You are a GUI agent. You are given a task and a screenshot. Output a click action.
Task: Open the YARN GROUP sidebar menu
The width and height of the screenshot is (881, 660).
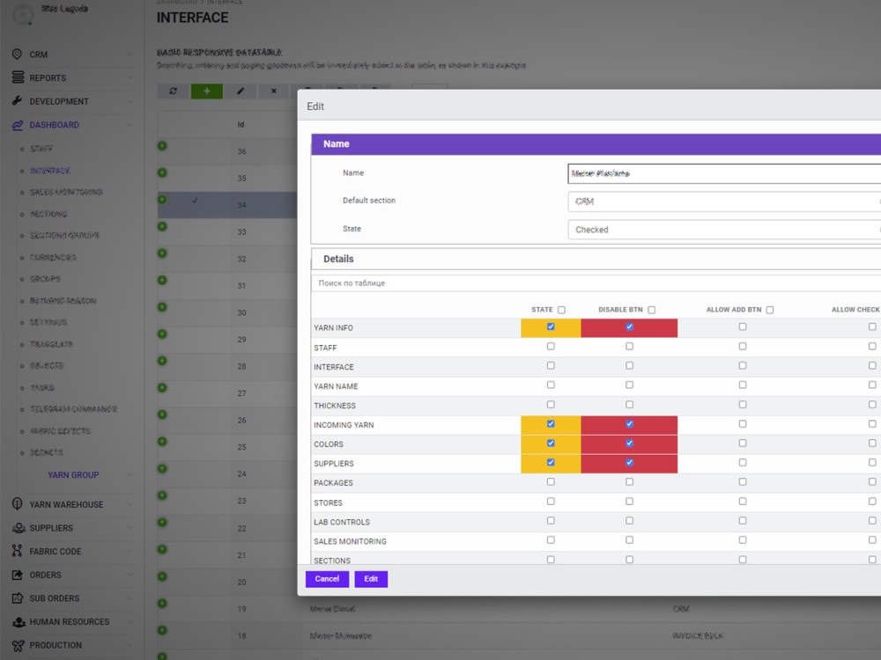[x=74, y=474]
